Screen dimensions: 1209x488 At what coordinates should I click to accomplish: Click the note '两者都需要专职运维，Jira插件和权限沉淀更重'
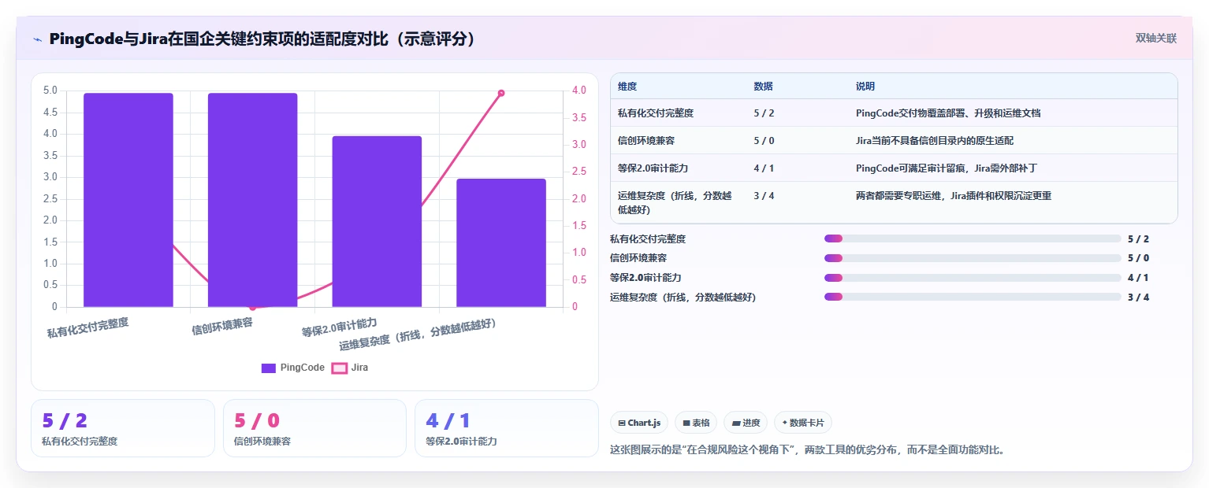click(x=954, y=196)
